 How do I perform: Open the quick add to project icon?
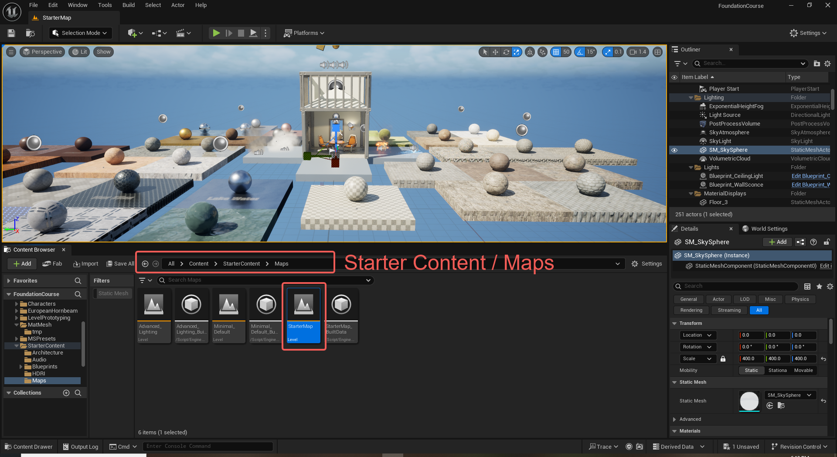tap(135, 33)
